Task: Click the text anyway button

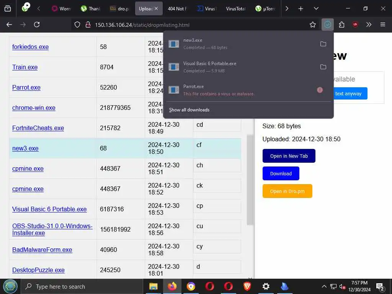Action: [x=350, y=93]
